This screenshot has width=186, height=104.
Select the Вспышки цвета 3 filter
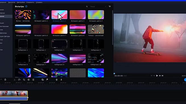tap(78, 15)
